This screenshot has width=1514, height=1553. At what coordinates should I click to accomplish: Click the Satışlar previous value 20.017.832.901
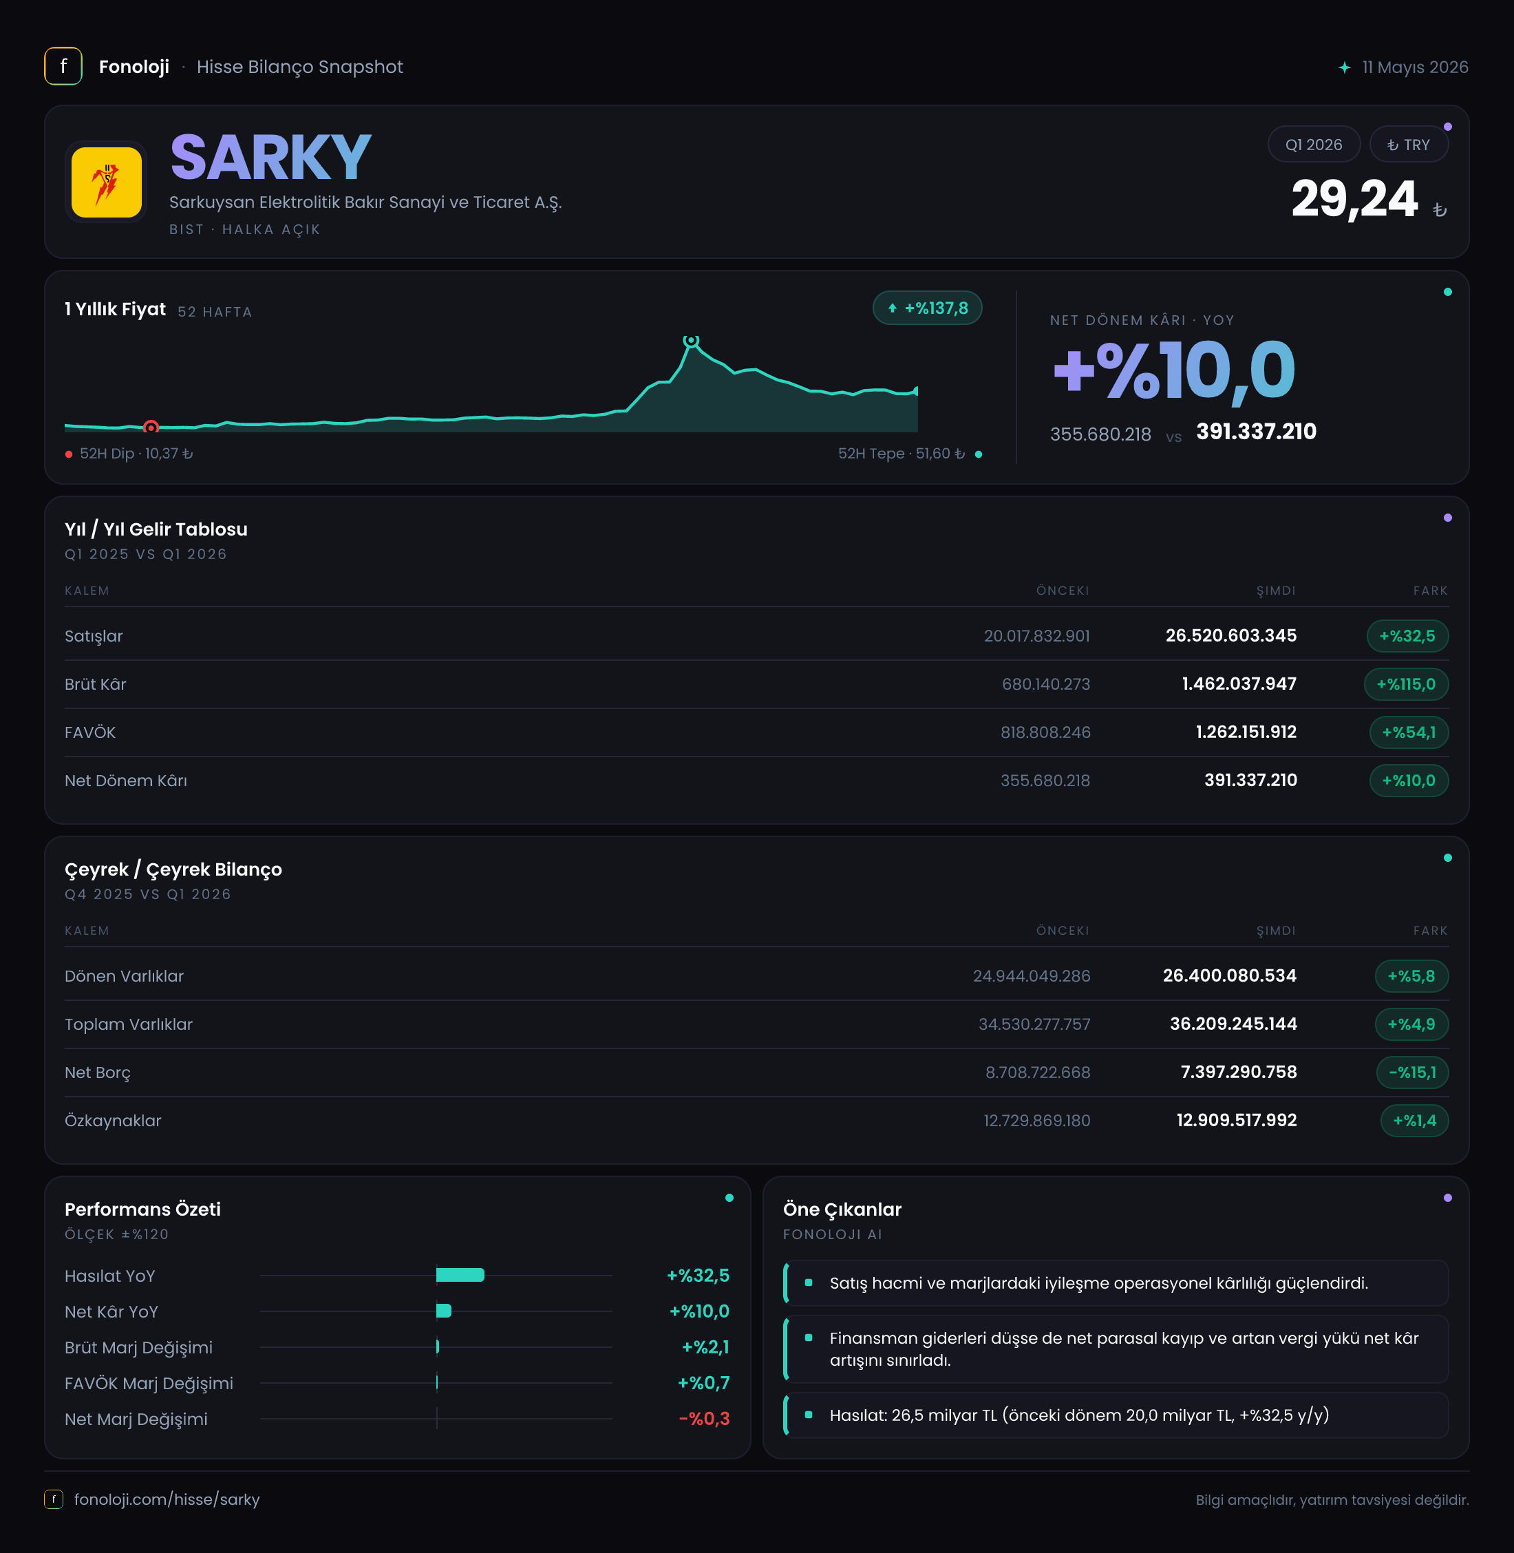pyautogui.click(x=1036, y=637)
